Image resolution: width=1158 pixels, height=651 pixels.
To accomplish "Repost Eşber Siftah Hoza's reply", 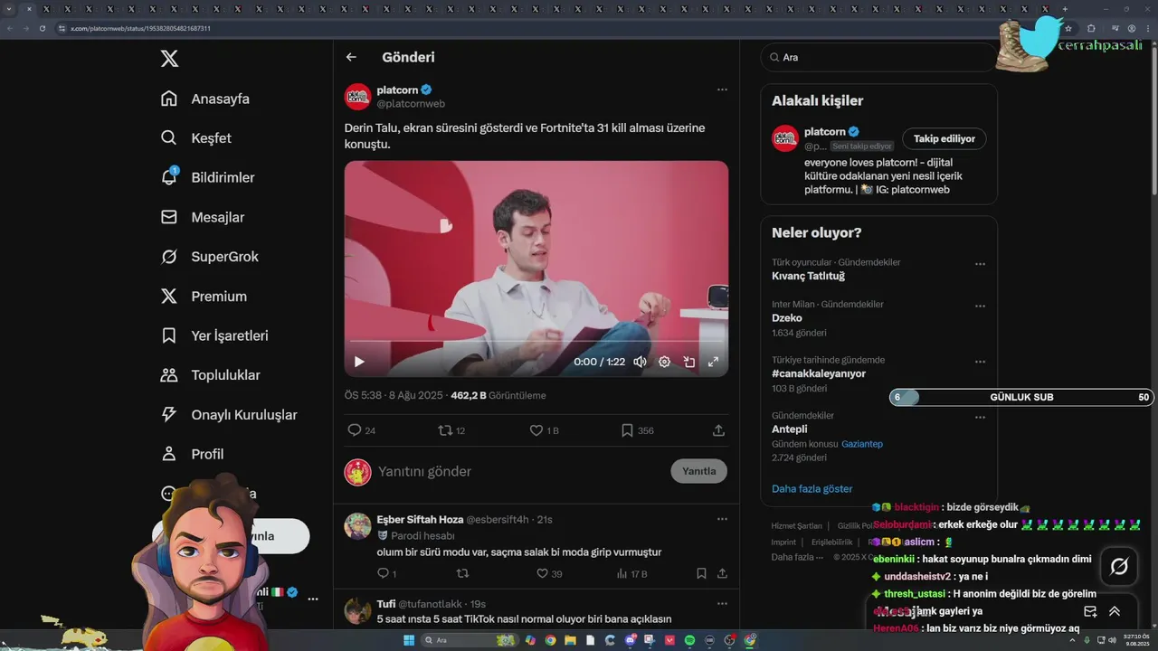I will click(x=463, y=573).
